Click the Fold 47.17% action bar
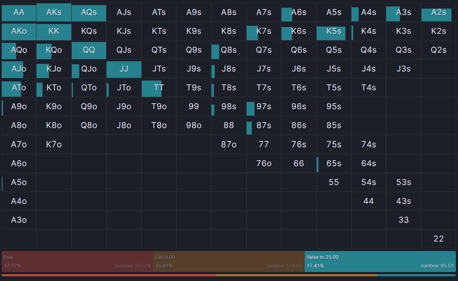The height and width of the screenshot is (281, 458). click(77, 261)
